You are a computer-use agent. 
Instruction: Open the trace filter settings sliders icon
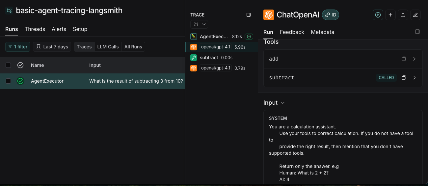[196, 24]
